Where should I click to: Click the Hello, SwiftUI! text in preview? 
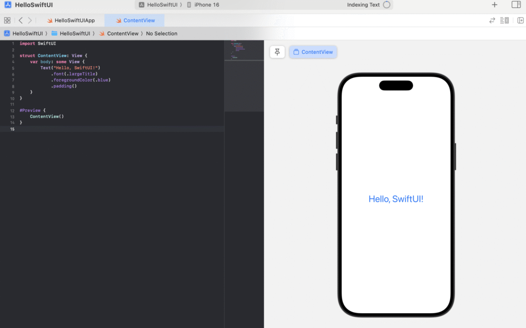(396, 199)
